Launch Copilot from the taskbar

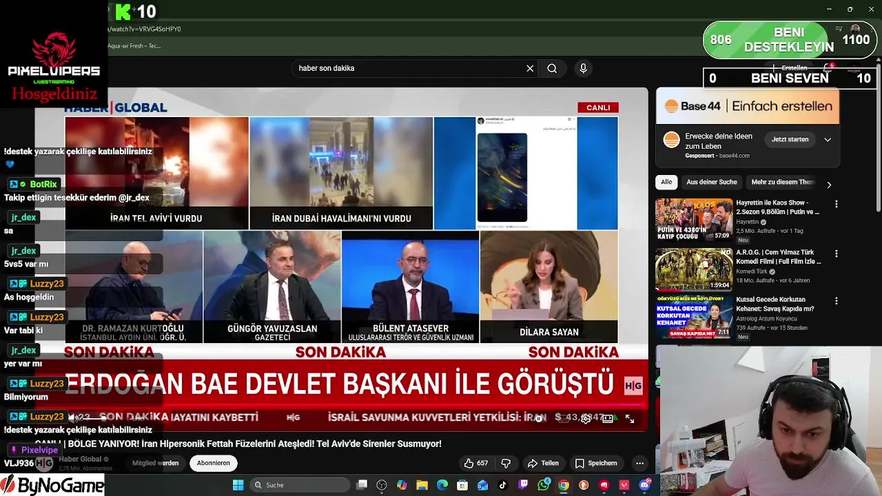pos(402,485)
